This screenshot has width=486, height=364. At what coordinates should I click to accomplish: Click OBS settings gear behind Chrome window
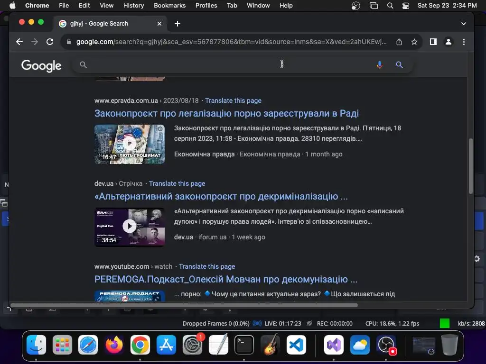pos(477,259)
